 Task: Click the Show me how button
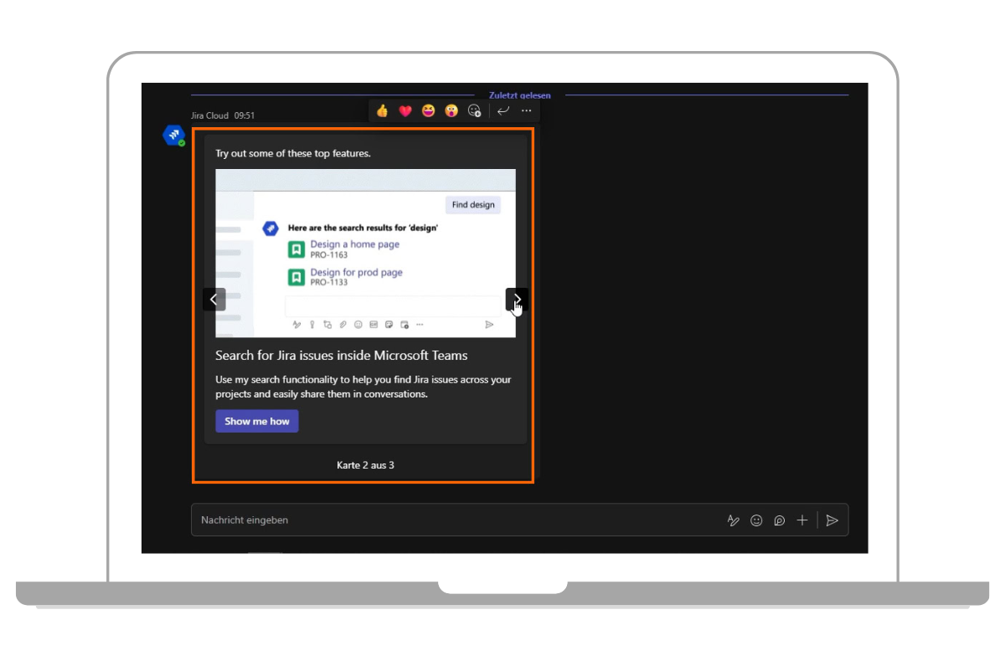pos(256,421)
